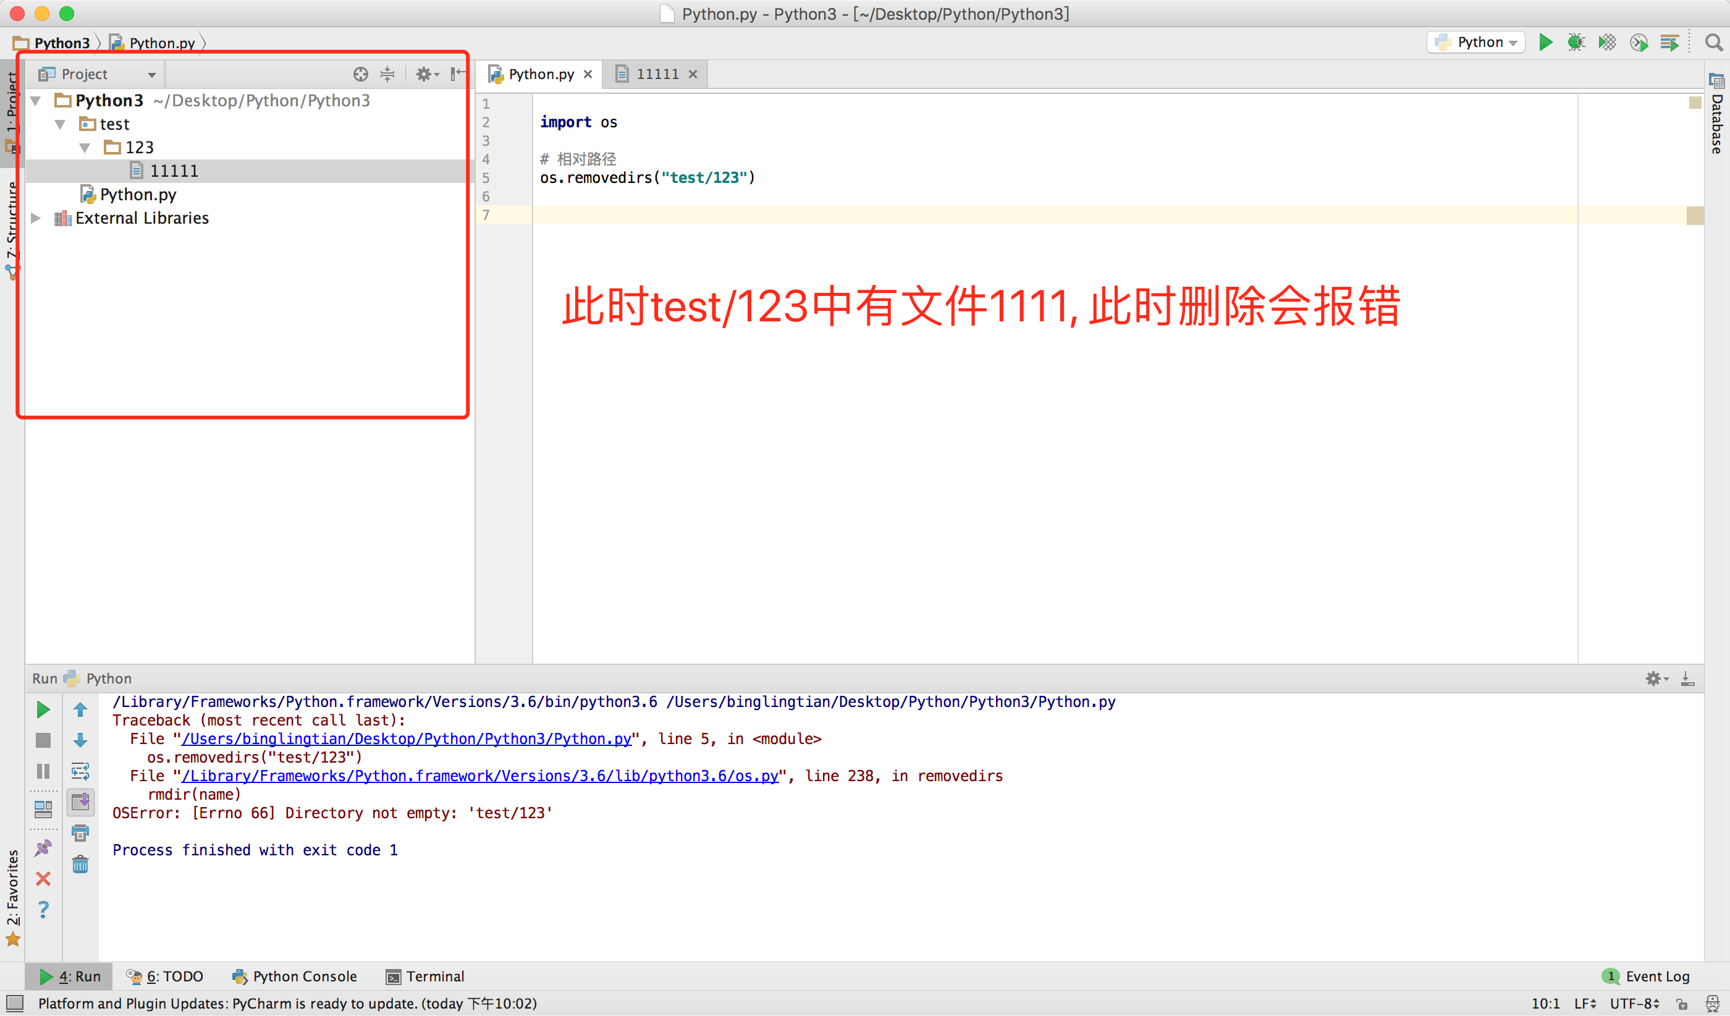This screenshot has width=1730, height=1016.
Task: Open the Python run configuration dropdown
Action: click(1476, 43)
